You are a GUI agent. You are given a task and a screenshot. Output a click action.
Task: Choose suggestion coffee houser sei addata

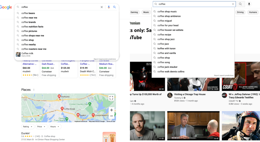tap(193, 30)
